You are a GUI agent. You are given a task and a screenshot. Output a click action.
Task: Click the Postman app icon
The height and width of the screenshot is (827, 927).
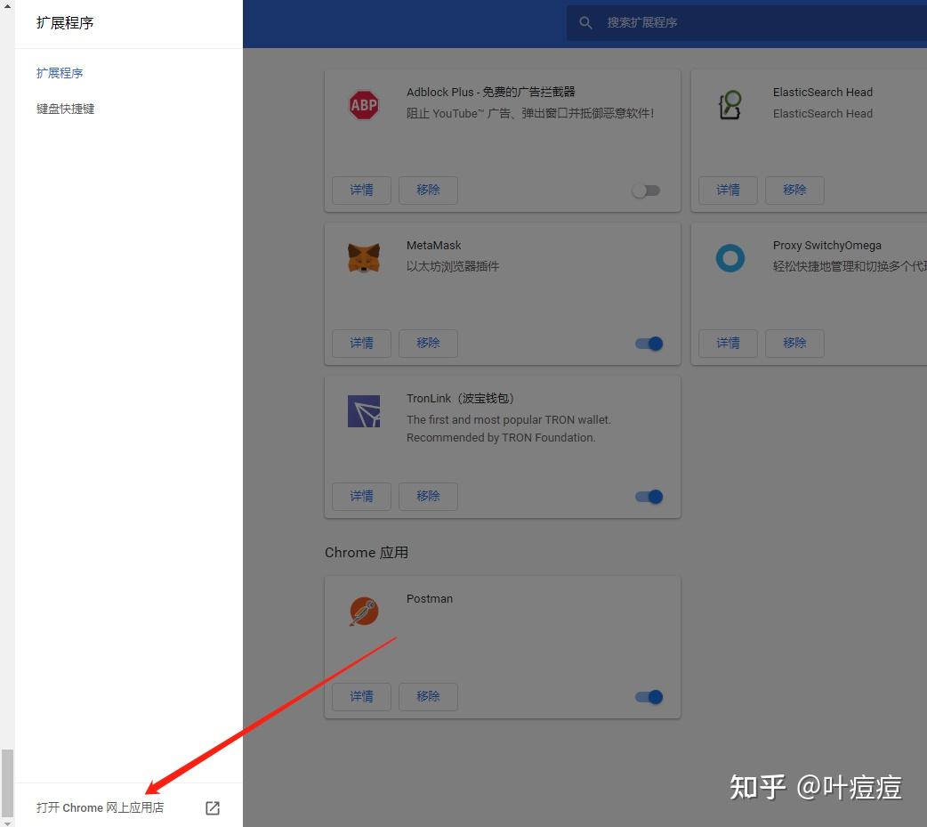[364, 612]
